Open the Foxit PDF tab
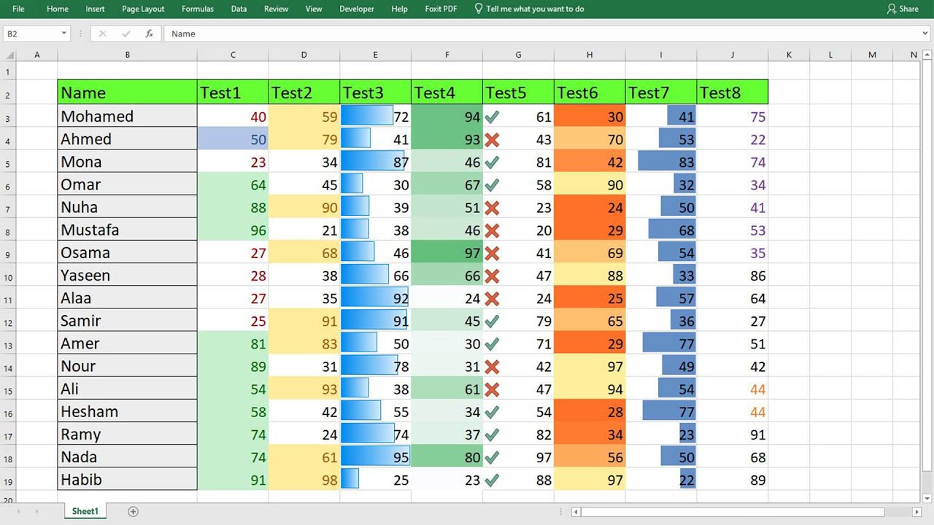This screenshot has height=525, width=934. click(441, 9)
